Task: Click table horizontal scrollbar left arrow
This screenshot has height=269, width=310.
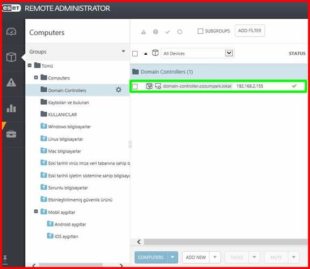Action: click(139, 242)
